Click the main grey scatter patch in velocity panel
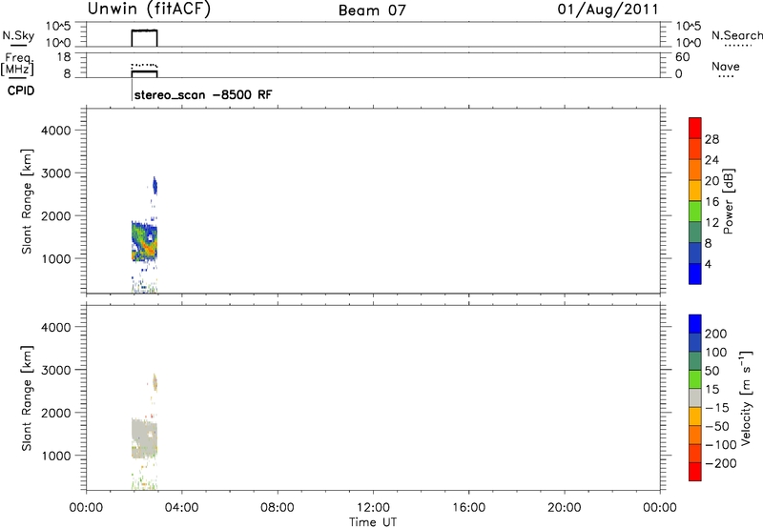763x528 pixels. tap(144, 437)
